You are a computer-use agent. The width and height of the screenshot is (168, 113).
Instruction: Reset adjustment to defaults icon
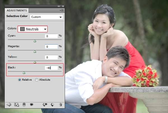(52, 105)
